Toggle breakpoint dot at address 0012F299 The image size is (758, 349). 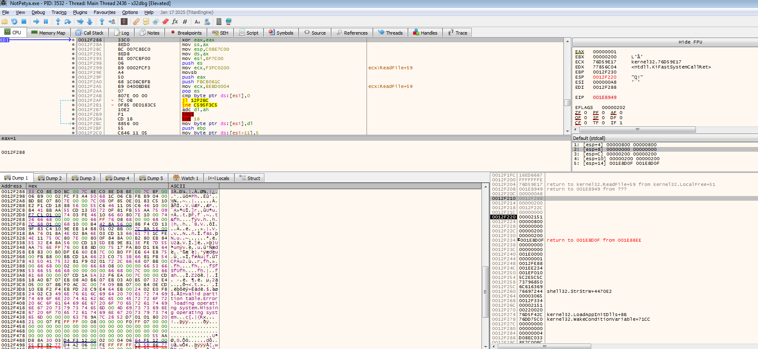click(73, 68)
